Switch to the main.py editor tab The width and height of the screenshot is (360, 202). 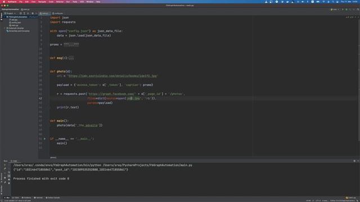pyautogui.click(x=44, y=13)
